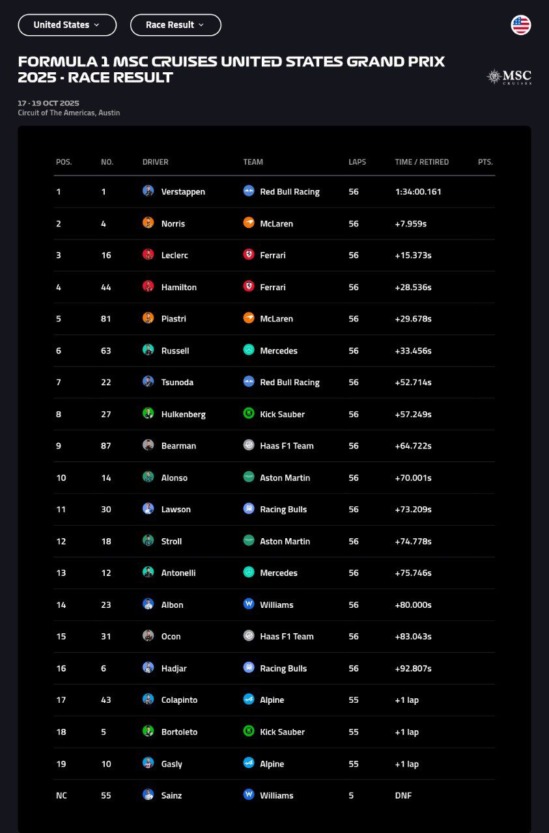Select Sainz's name in the NC row
This screenshot has width=549, height=833.
tap(172, 795)
